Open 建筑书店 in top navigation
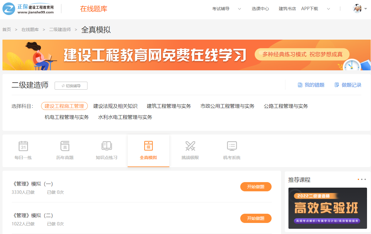 click(x=287, y=9)
